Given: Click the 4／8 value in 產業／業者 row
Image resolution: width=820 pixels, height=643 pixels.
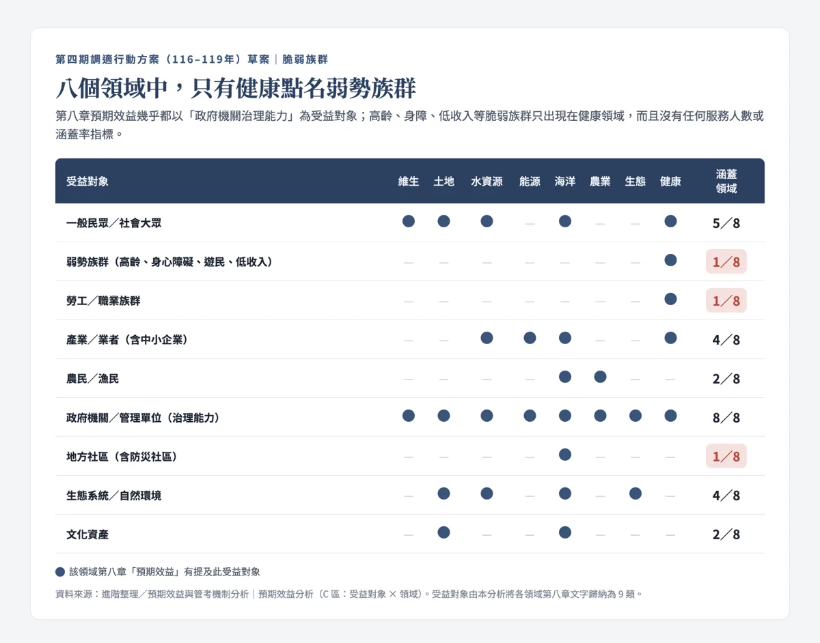Looking at the screenshot, I should (x=726, y=340).
